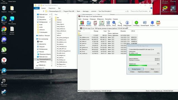
Task: Select the Steam desktop icon
Action: tap(4, 92)
